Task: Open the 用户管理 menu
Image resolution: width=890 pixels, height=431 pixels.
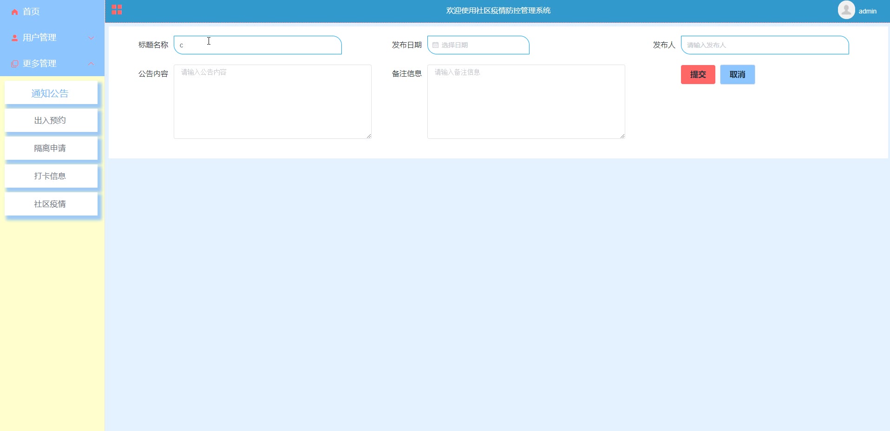Action: (52, 38)
